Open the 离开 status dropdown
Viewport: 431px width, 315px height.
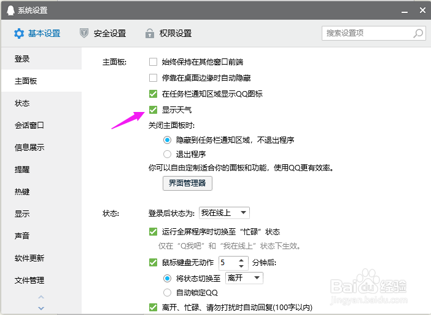point(244,278)
